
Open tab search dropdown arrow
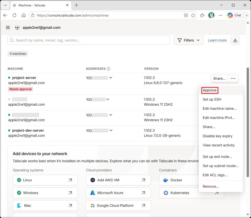pos(5,5)
